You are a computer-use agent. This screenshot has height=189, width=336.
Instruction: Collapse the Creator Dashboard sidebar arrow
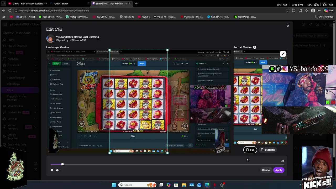point(35,33)
